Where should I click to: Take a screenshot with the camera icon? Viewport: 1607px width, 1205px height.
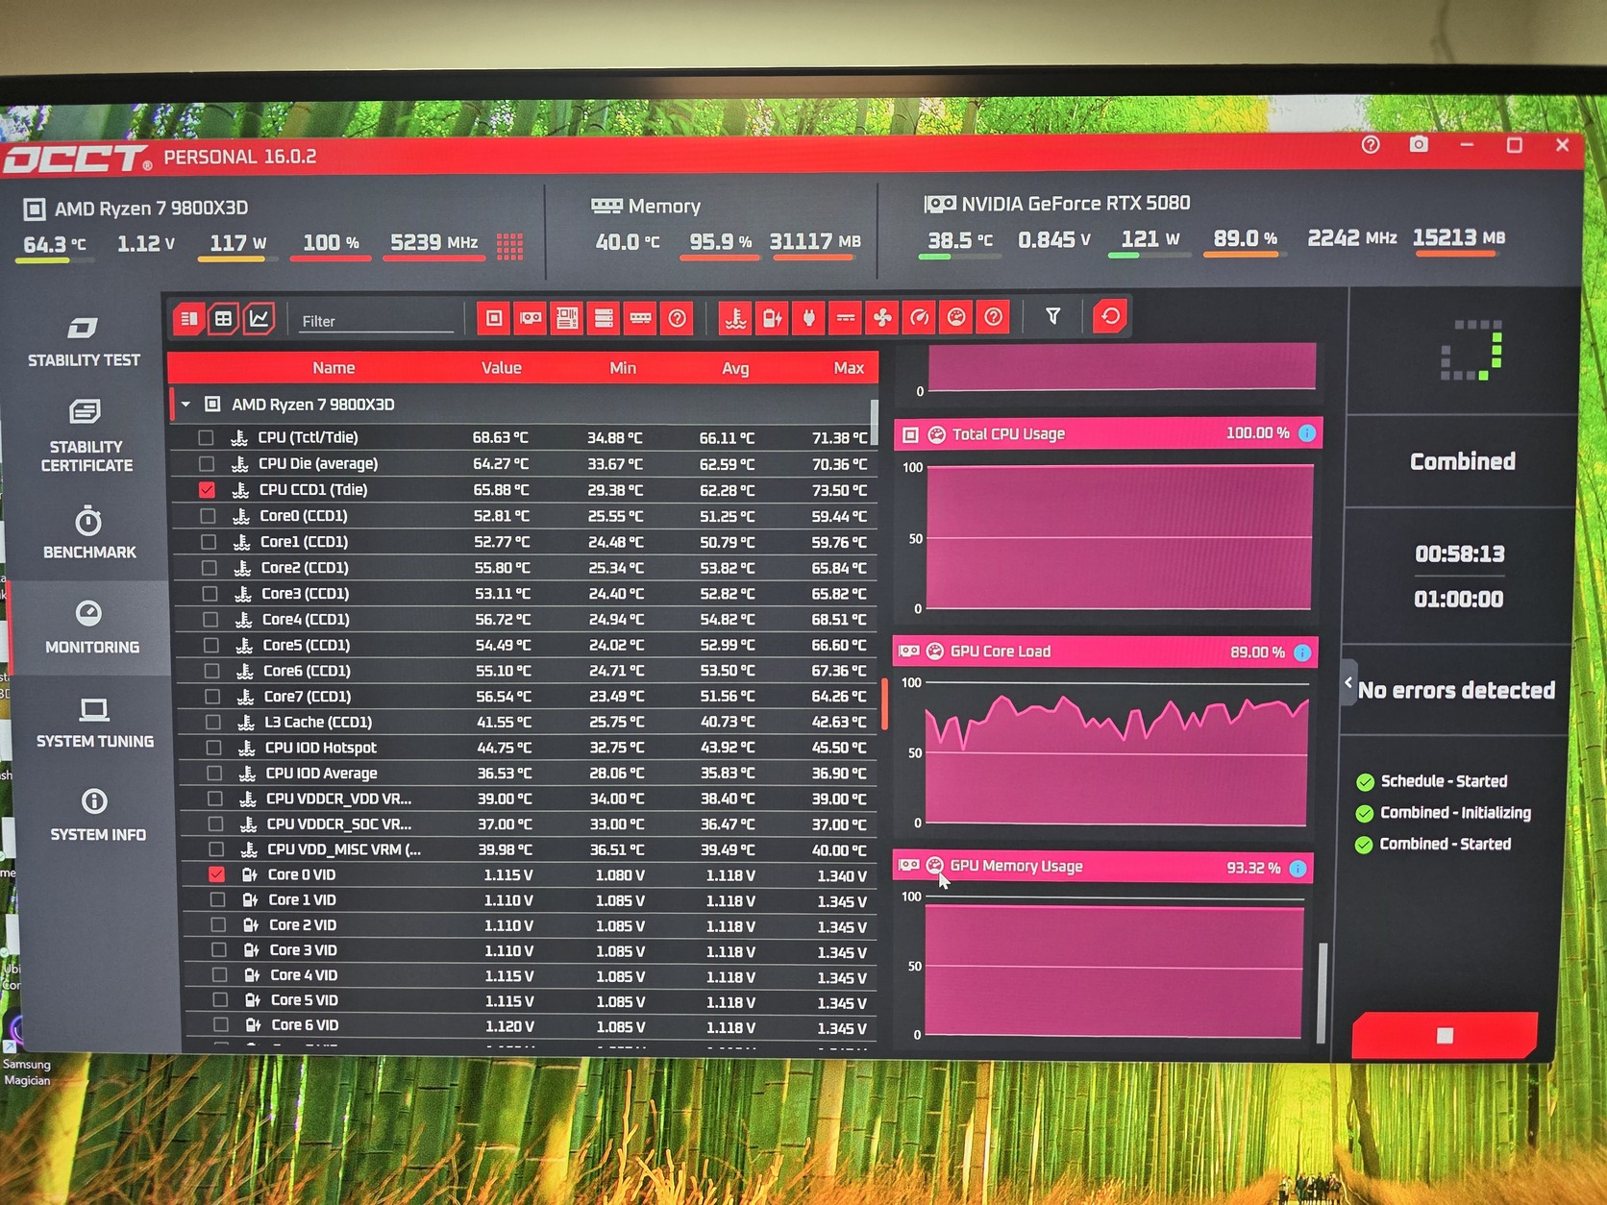[x=1419, y=144]
